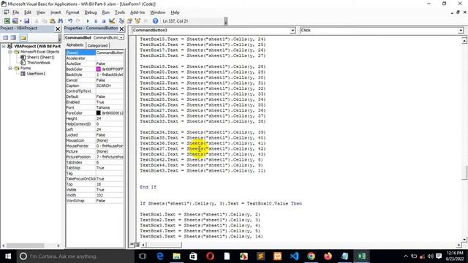Screen dimensions: 468x263
Task: Open the Click procedure dropdown
Action: pyautogui.click(x=461, y=31)
